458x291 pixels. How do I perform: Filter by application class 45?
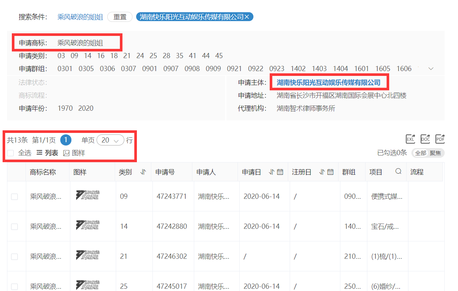tap(219, 56)
